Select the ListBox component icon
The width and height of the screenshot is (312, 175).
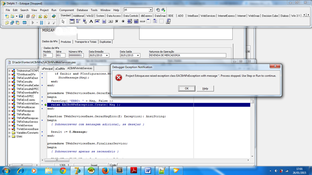(129, 21)
